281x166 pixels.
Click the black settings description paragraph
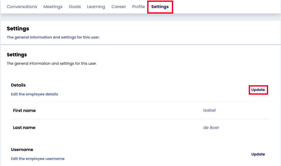point(52,63)
